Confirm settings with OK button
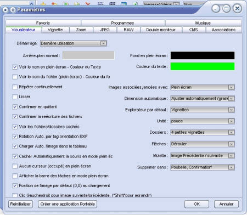This screenshot has height=215, width=247. [197, 204]
